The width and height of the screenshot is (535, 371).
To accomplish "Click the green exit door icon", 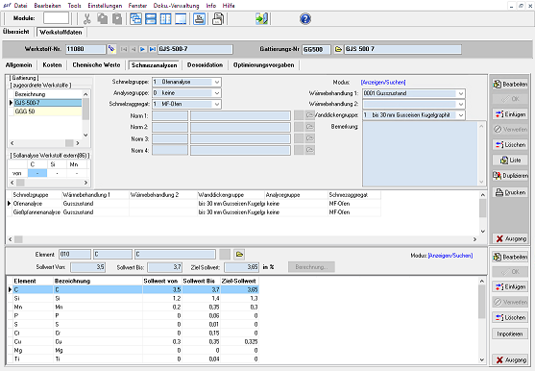I will [x=261, y=18].
